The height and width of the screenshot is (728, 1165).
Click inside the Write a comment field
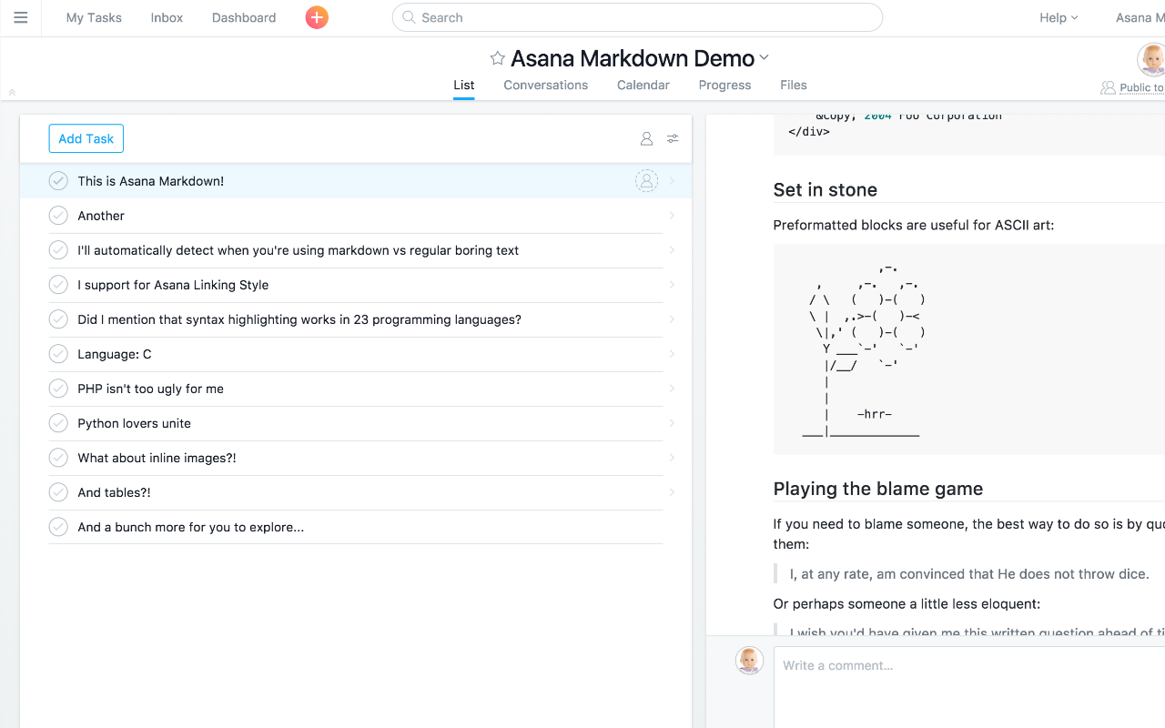[x=874, y=665]
